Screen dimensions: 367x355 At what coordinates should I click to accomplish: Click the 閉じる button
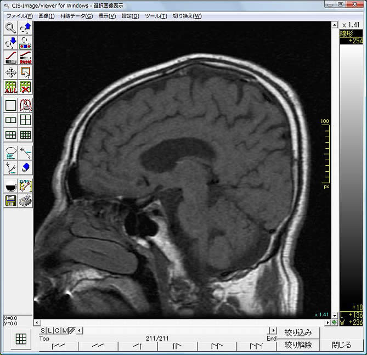[342, 345]
